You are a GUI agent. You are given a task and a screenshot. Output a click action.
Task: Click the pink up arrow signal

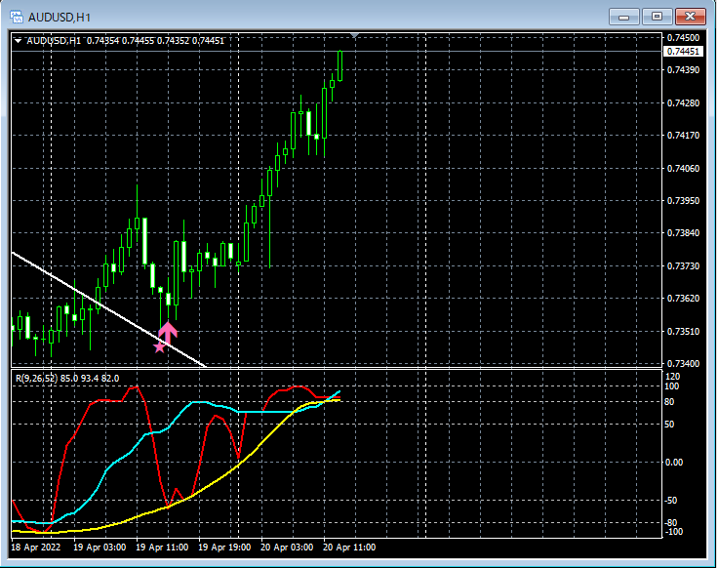[168, 333]
